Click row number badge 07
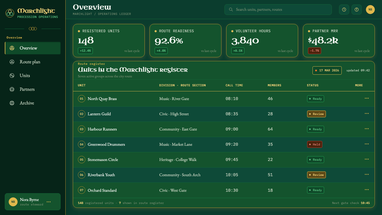The image size is (382, 215). coord(81,190)
